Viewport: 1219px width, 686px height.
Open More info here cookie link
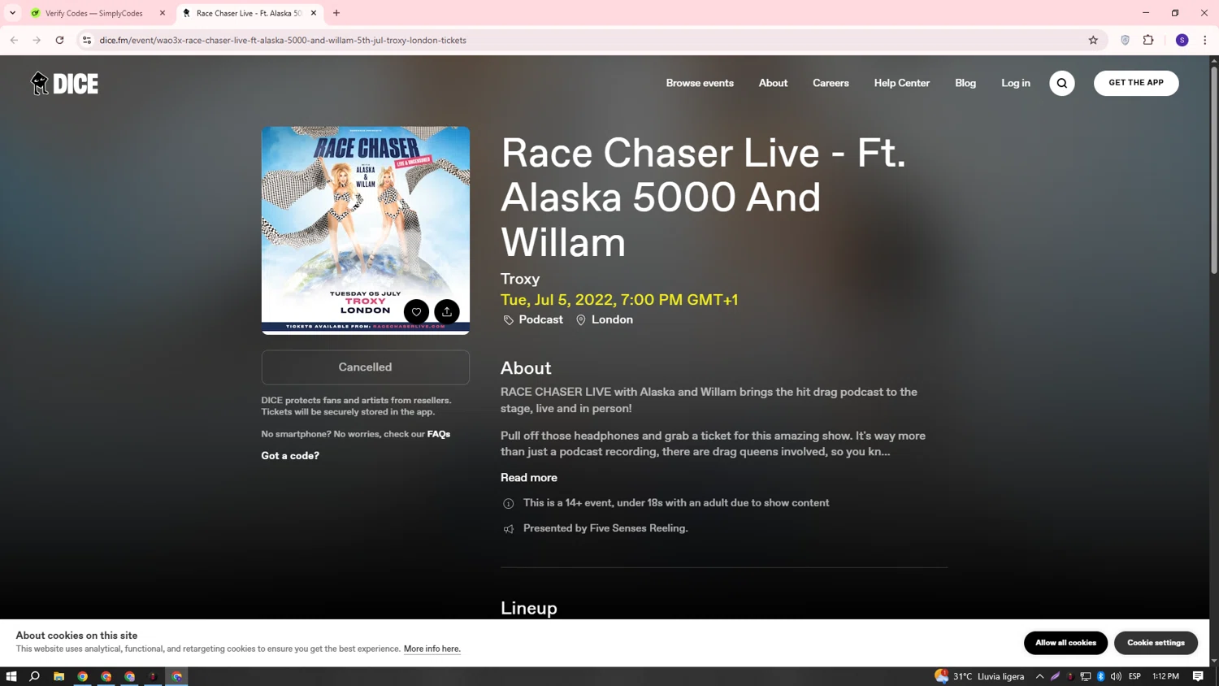(x=432, y=649)
